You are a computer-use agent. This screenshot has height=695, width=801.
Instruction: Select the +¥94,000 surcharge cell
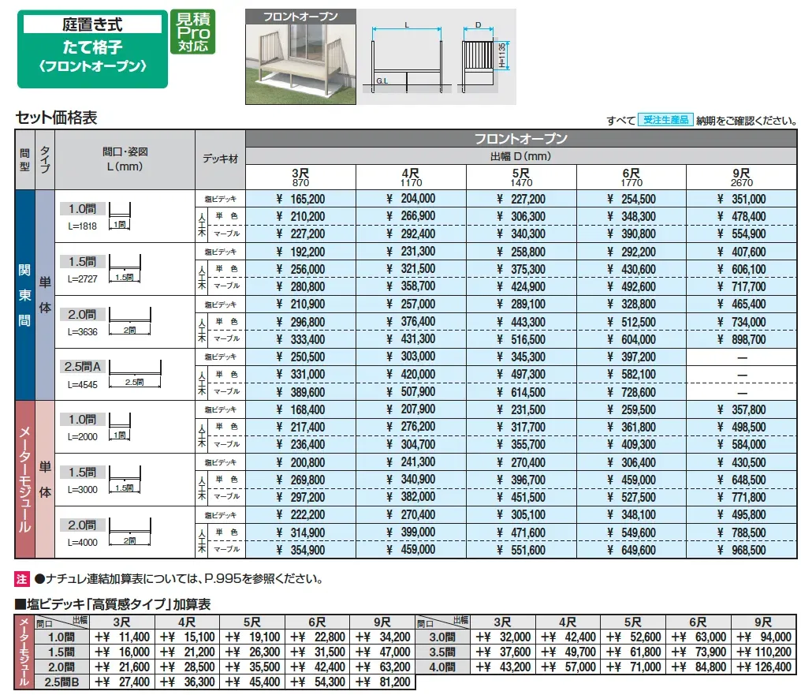click(764, 637)
